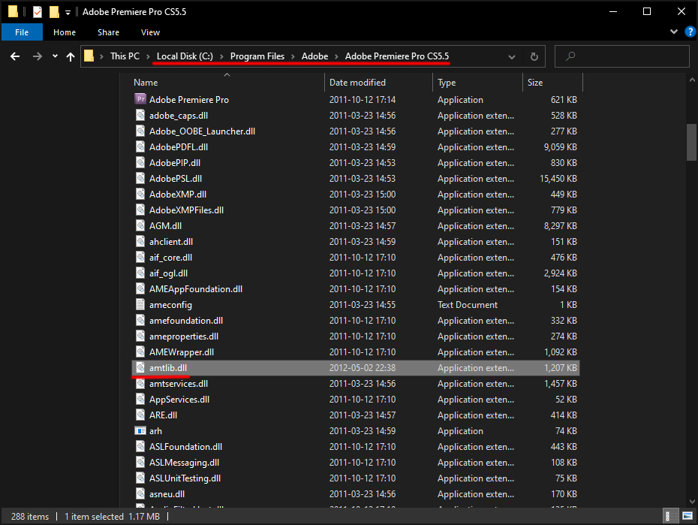This screenshot has height=525, width=698.
Task: Click the vertical scrollbar thumb
Action: pos(692,142)
